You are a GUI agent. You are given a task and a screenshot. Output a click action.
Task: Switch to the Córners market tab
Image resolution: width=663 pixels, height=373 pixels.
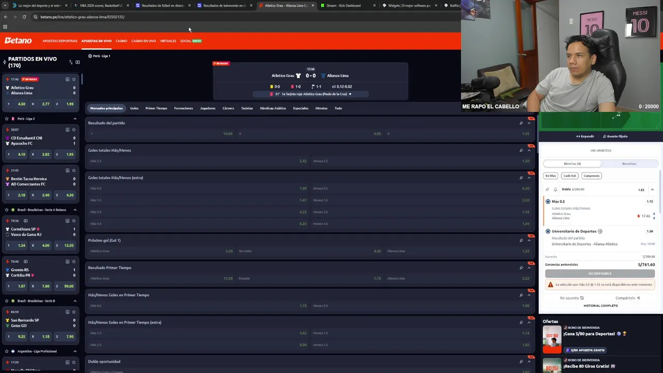[228, 108]
